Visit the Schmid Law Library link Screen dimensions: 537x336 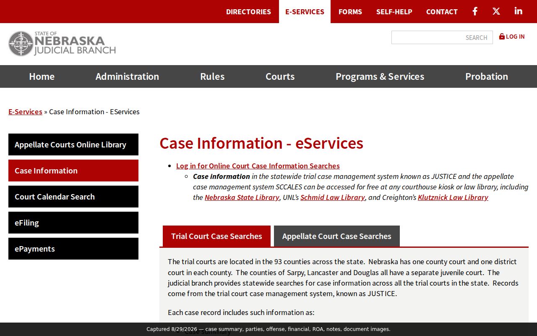333,197
